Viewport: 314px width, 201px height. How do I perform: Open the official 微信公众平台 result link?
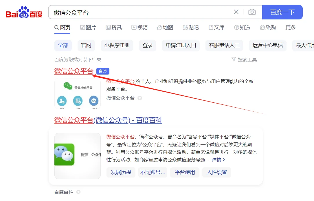tap(74, 71)
